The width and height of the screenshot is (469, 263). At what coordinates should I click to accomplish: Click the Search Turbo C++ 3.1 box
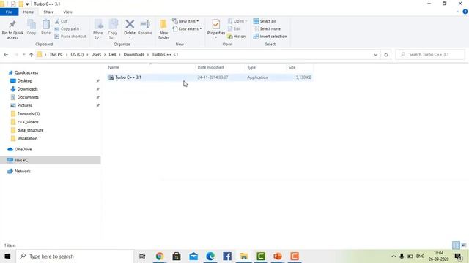430,55
